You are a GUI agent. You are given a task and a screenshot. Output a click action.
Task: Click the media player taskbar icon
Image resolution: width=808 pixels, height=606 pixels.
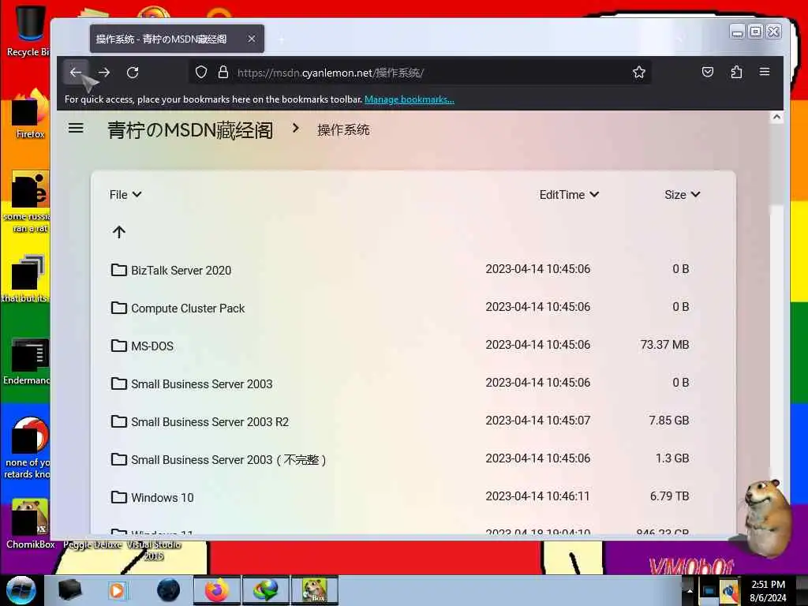pos(118,590)
